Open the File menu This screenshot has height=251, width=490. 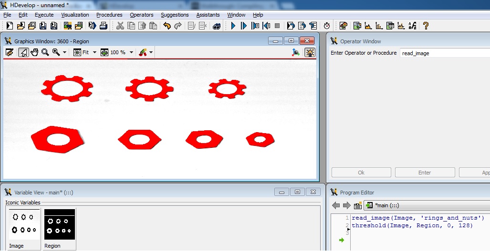click(x=7, y=15)
